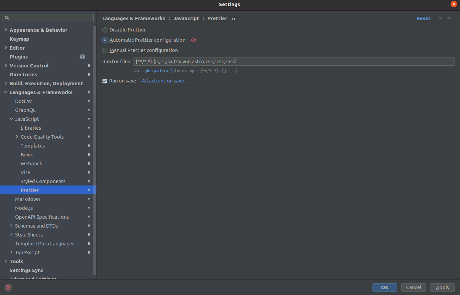This screenshot has height=295, width=460.
Task: Click the Apply button
Action: (x=442, y=287)
